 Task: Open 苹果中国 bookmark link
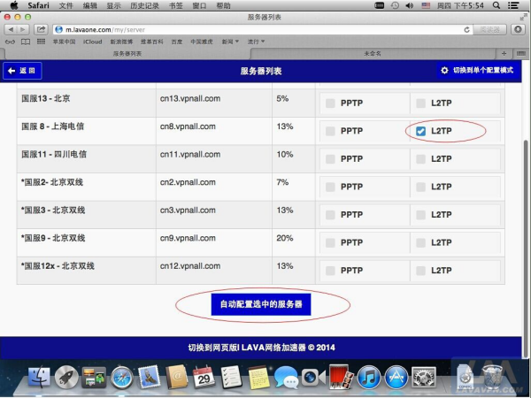[64, 42]
